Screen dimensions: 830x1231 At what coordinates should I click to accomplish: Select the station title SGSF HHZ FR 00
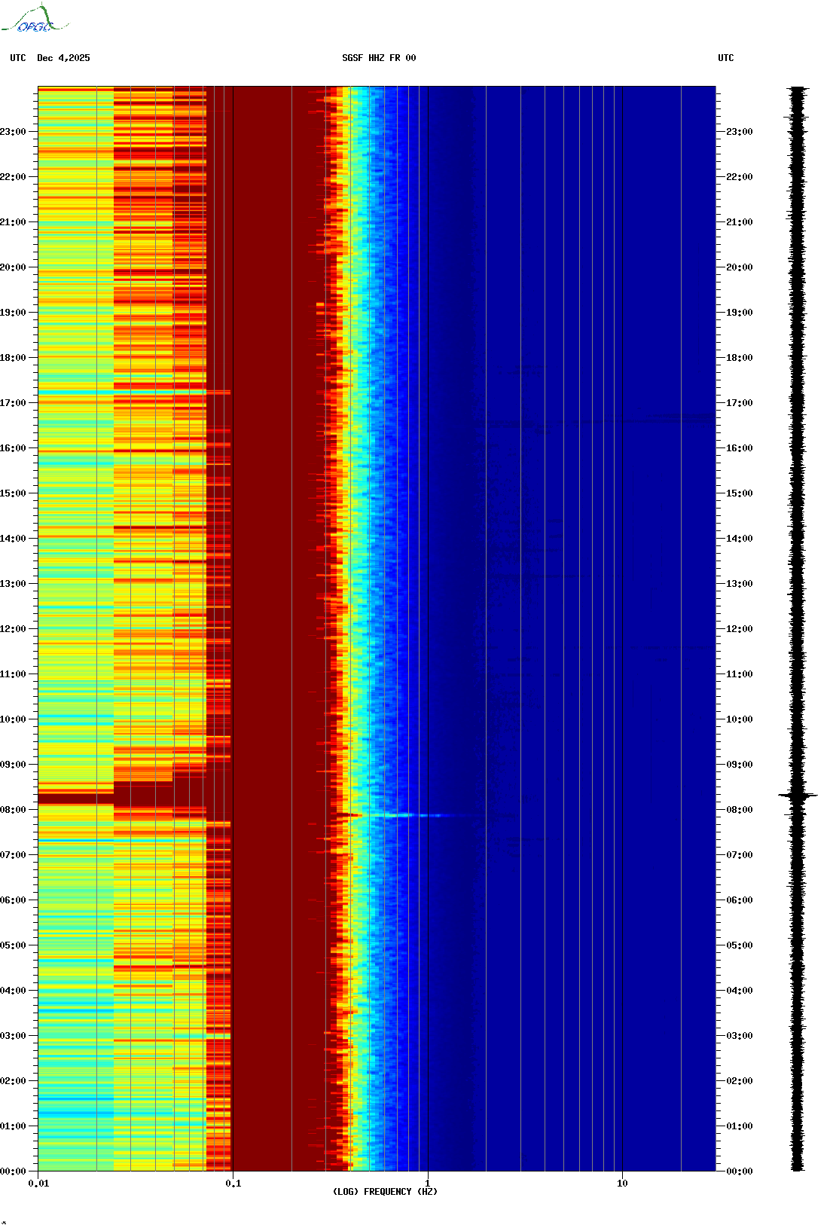(379, 58)
